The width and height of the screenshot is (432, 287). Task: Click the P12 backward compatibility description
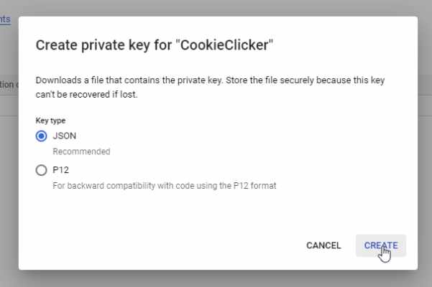(165, 186)
